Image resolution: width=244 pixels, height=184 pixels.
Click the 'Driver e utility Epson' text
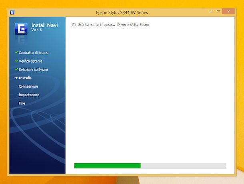133,25
